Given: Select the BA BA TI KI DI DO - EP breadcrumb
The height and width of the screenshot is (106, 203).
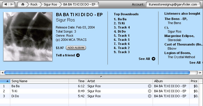Looking at the screenshot, I should click(79, 4).
